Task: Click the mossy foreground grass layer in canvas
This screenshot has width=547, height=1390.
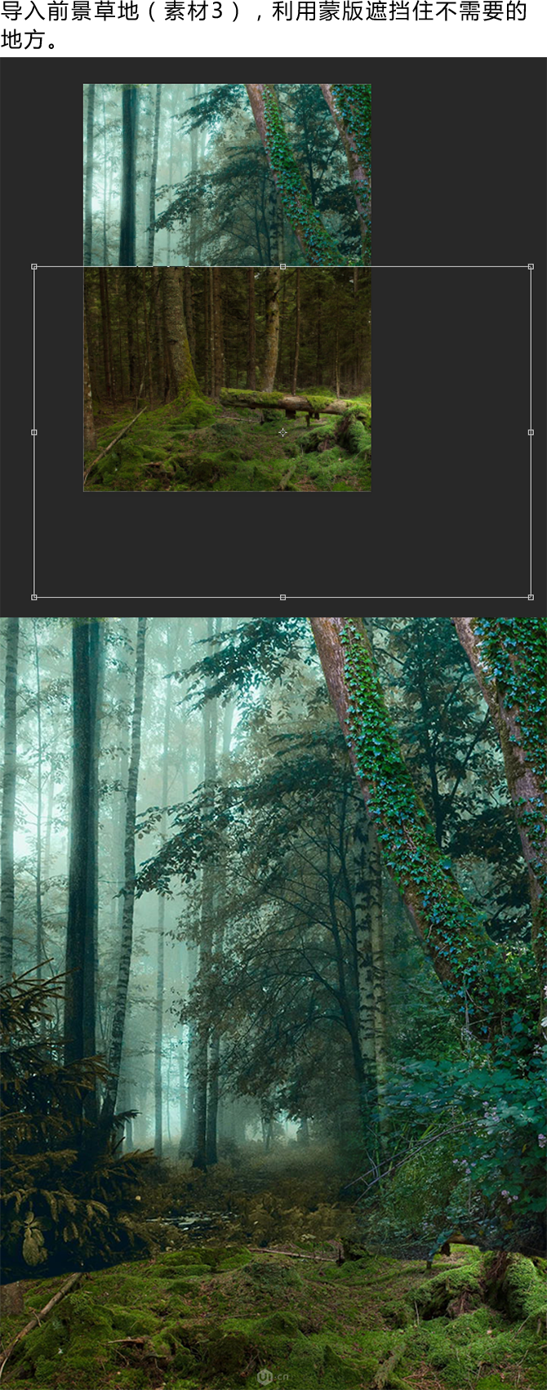Action: [x=227, y=379]
